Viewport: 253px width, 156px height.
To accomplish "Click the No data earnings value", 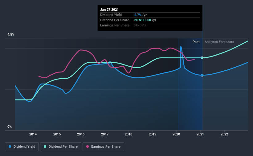I will click(140, 25).
